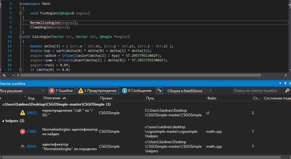Open the editor zoom percentage dropdown
Viewport: 291px width, 159px height.
point(13,75)
